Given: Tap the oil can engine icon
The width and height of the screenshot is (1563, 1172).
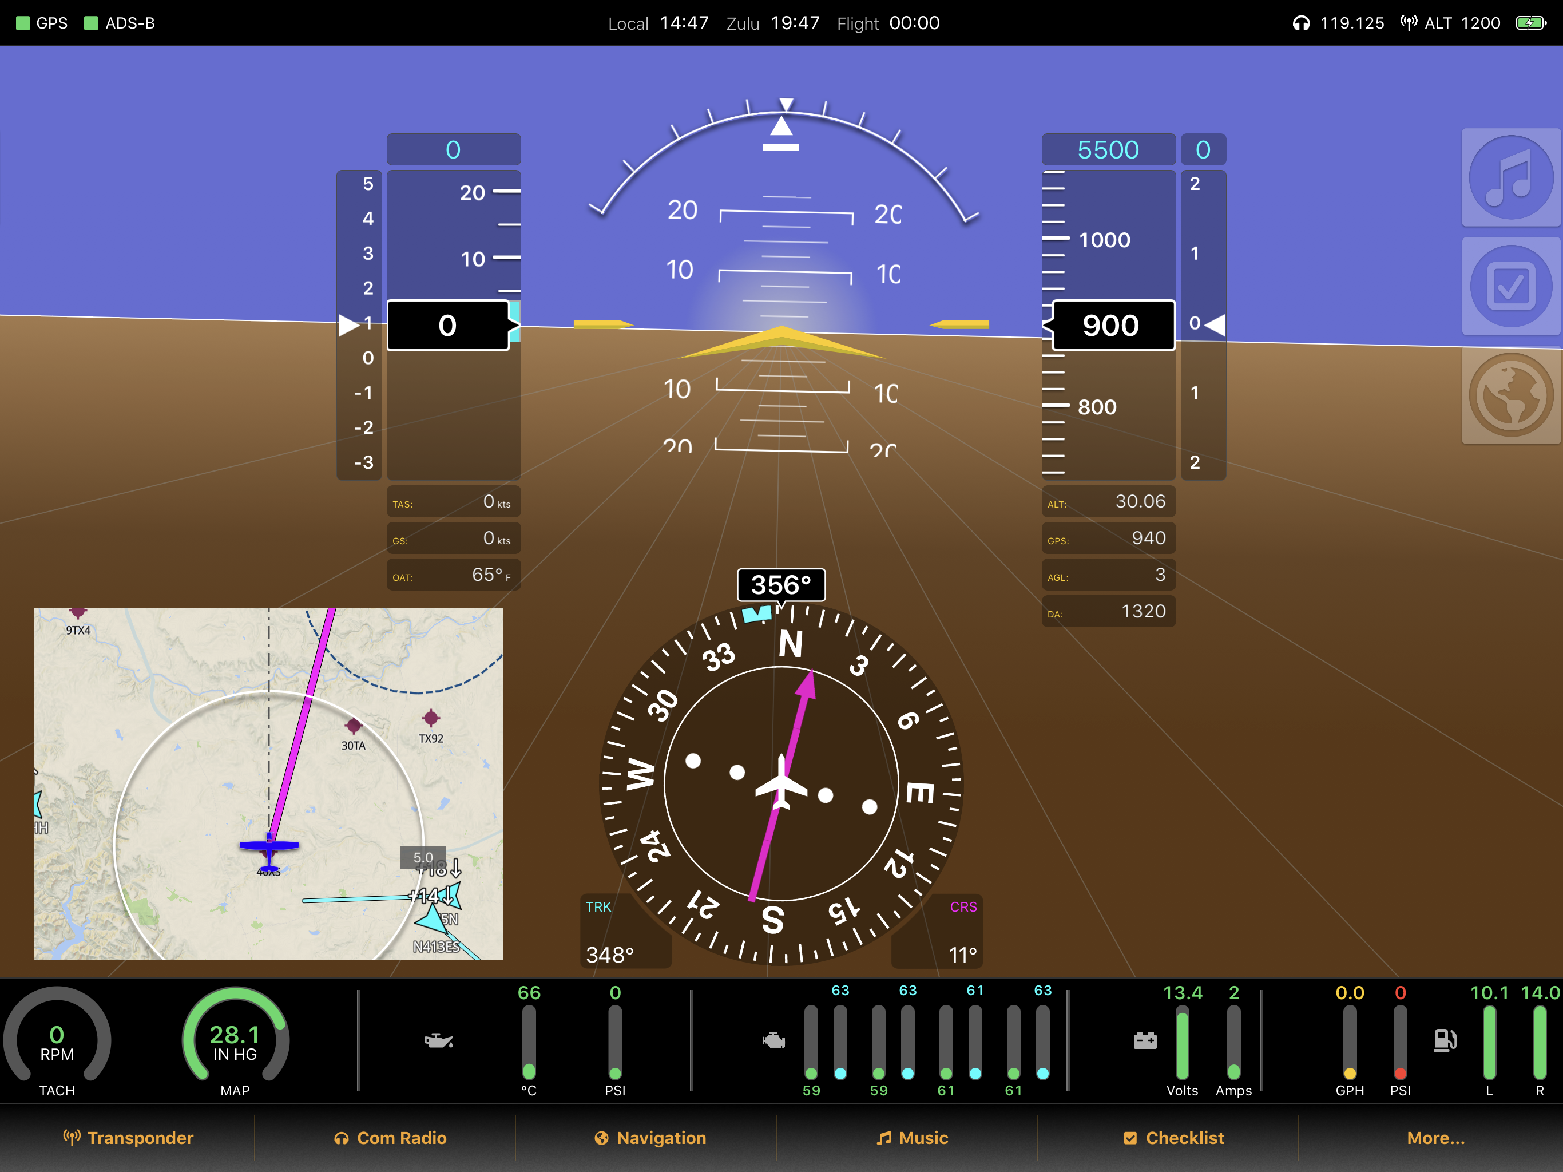Looking at the screenshot, I should [438, 1040].
